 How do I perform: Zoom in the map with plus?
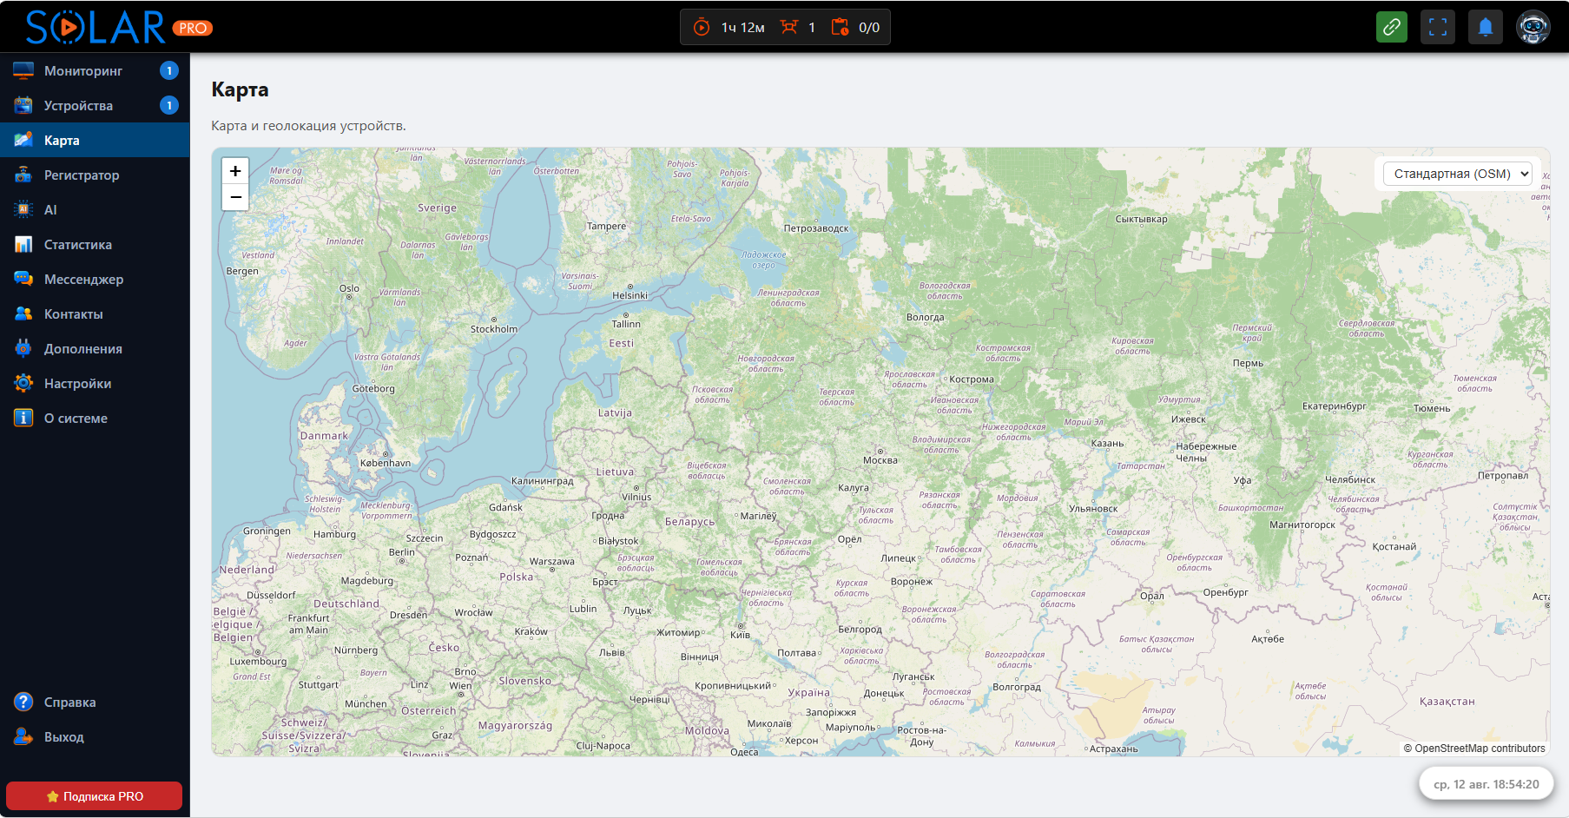[235, 171]
